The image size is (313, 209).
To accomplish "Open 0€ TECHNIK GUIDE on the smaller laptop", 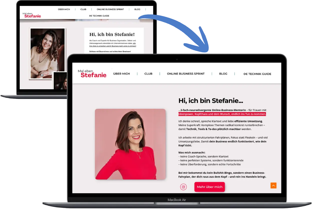I will (99, 16).
